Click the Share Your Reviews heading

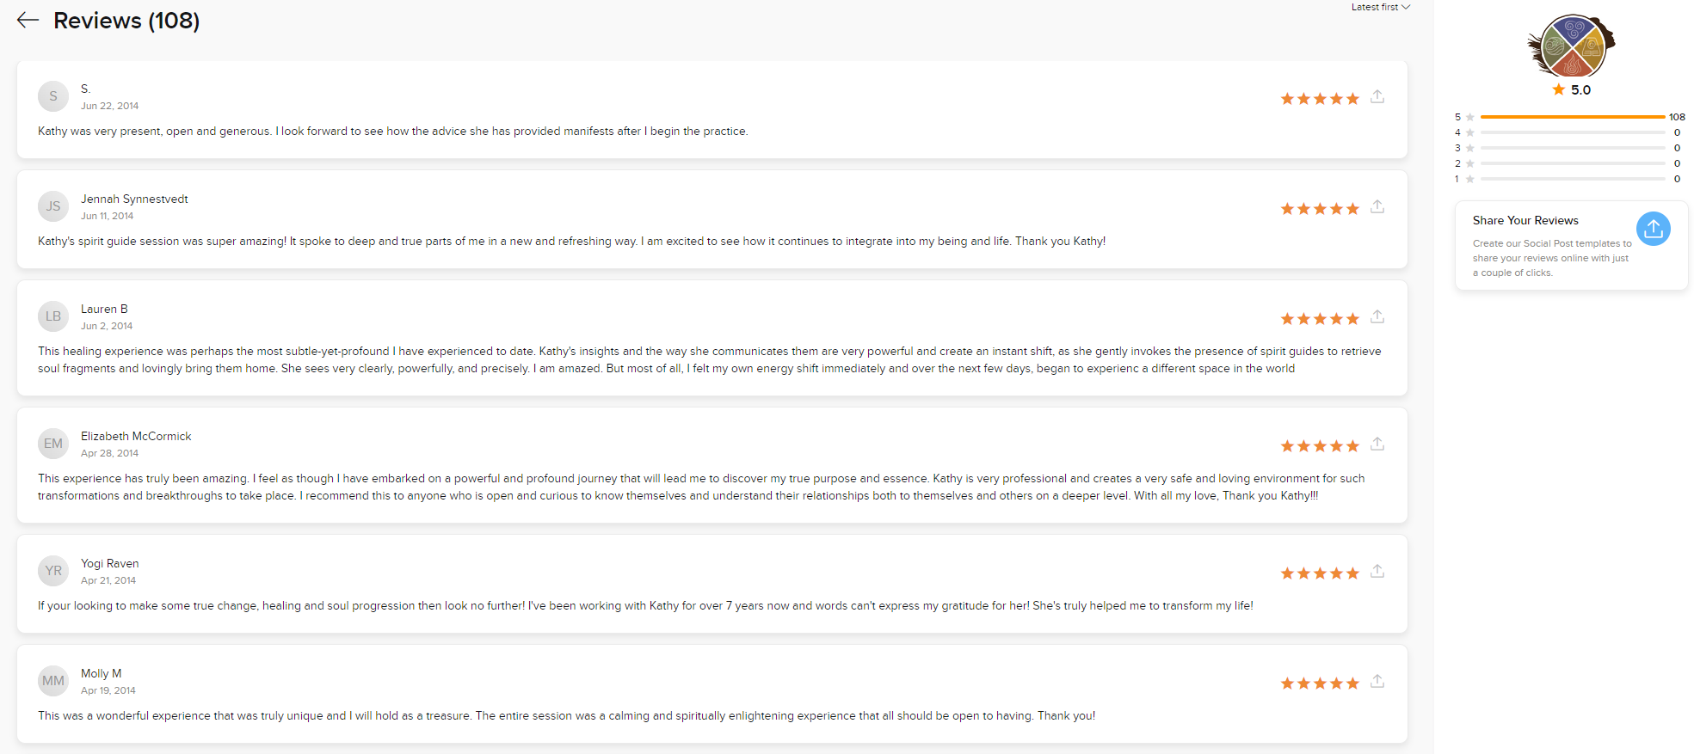click(1525, 220)
